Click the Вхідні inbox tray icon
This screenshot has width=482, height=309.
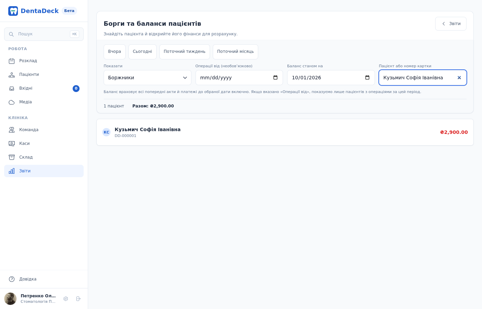tap(12, 89)
